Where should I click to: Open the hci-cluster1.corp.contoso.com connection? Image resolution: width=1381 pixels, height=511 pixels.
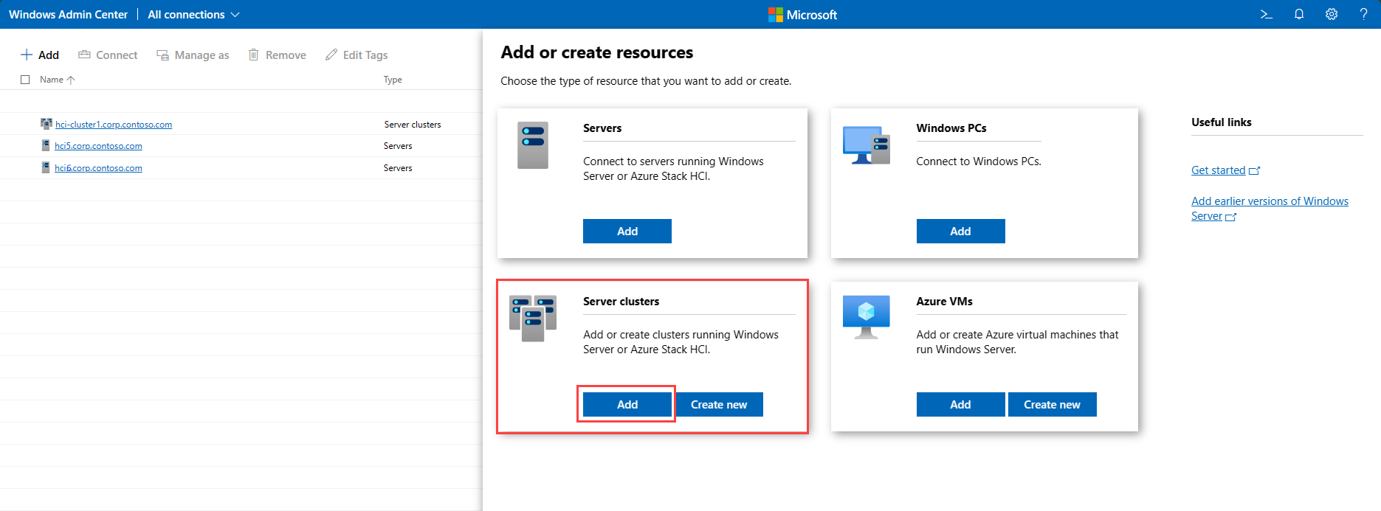click(114, 125)
